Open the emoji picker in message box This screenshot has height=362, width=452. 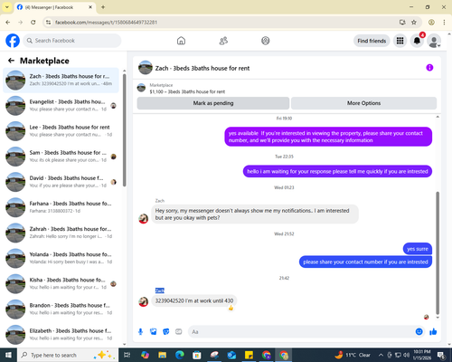pyautogui.click(x=419, y=332)
